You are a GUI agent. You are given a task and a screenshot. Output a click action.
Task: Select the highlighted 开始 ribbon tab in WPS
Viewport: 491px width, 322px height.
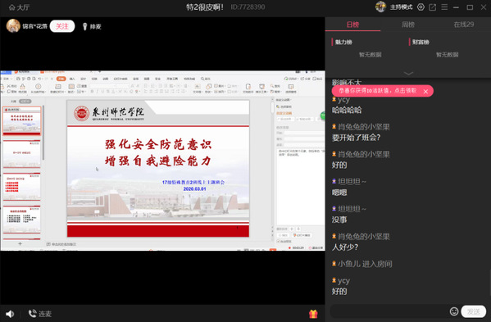point(61,79)
